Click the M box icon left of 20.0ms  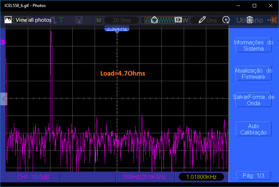[x=99, y=20]
